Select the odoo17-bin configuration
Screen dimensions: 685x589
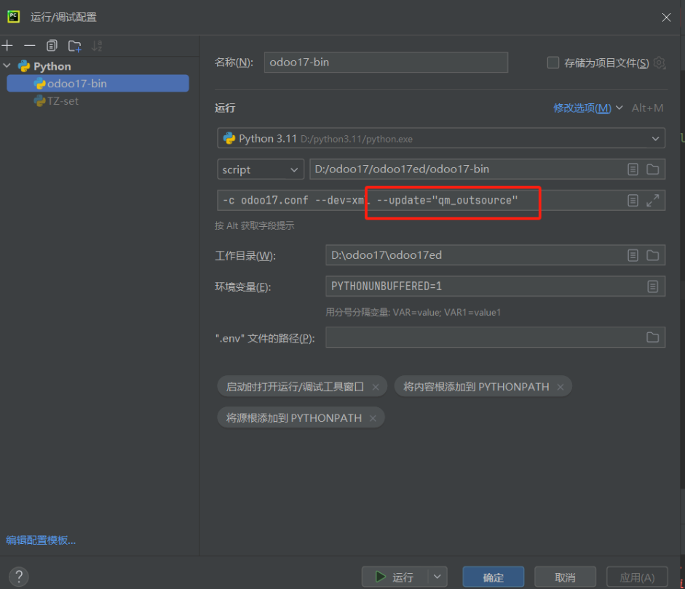pyautogui.click(x=98, y=84)
